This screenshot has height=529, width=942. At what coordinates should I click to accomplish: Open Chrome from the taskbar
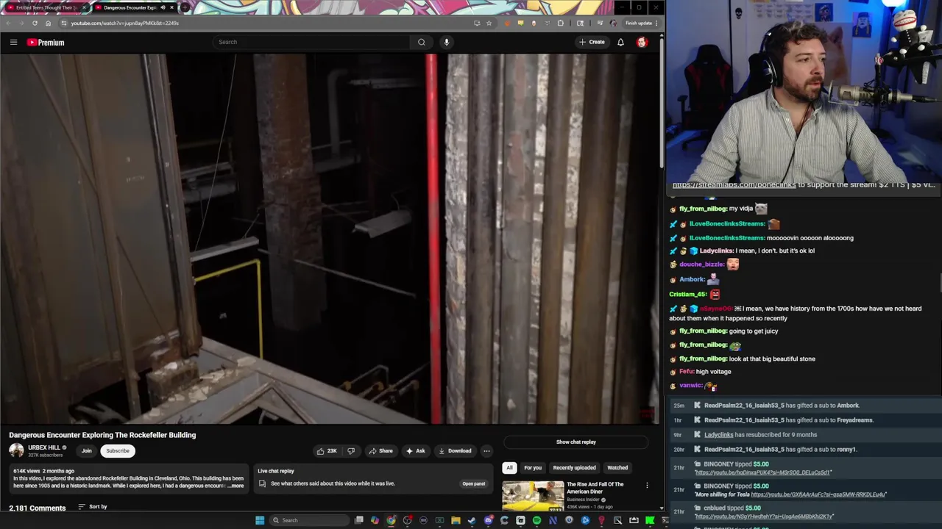[391, 520]
